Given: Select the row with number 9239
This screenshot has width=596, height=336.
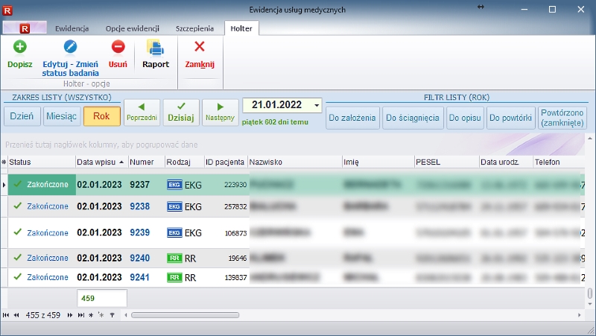Looking at the screenshot, I should [139, 232].
